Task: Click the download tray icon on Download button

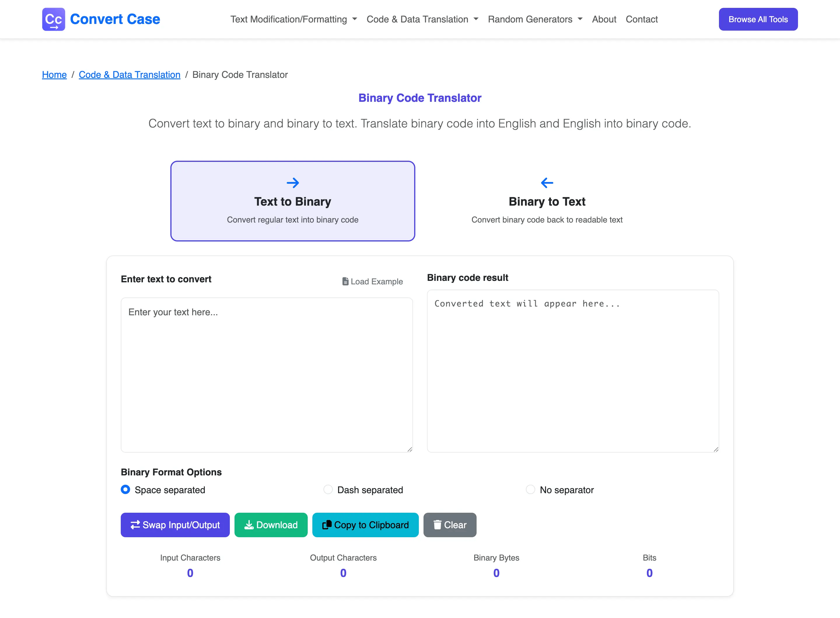Action: coord(249,524)
